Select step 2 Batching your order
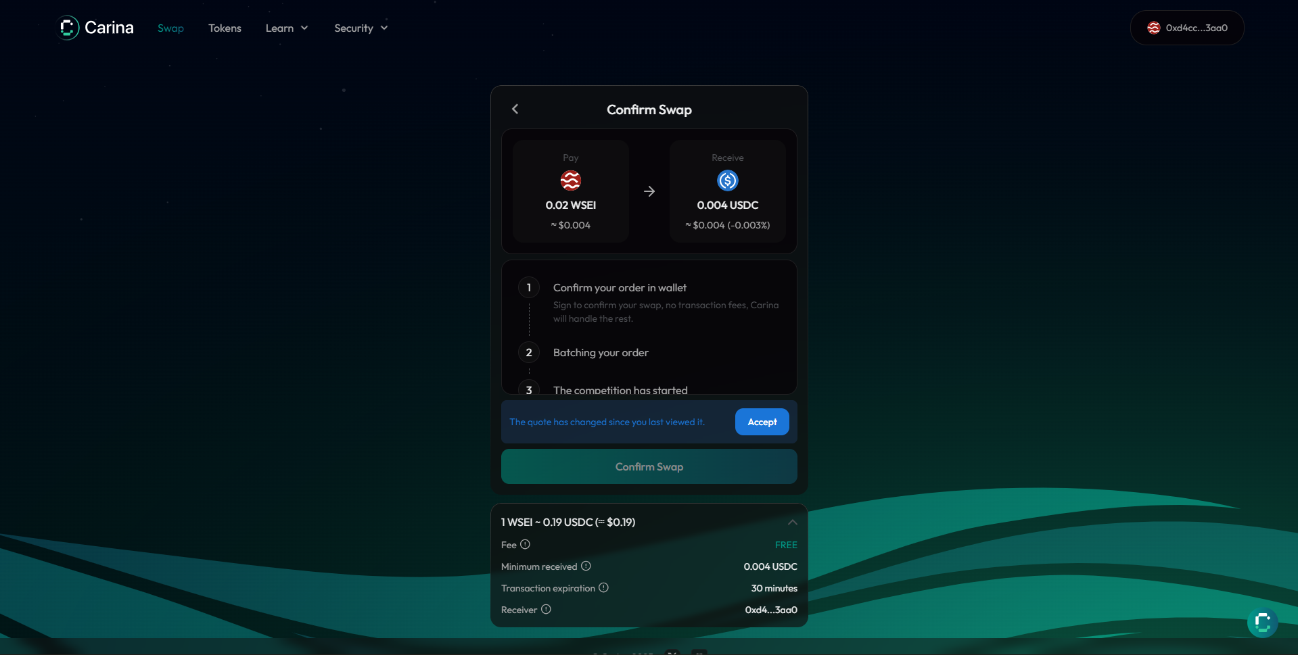This screenshot has width=1298, height=655. coord(601,353)
